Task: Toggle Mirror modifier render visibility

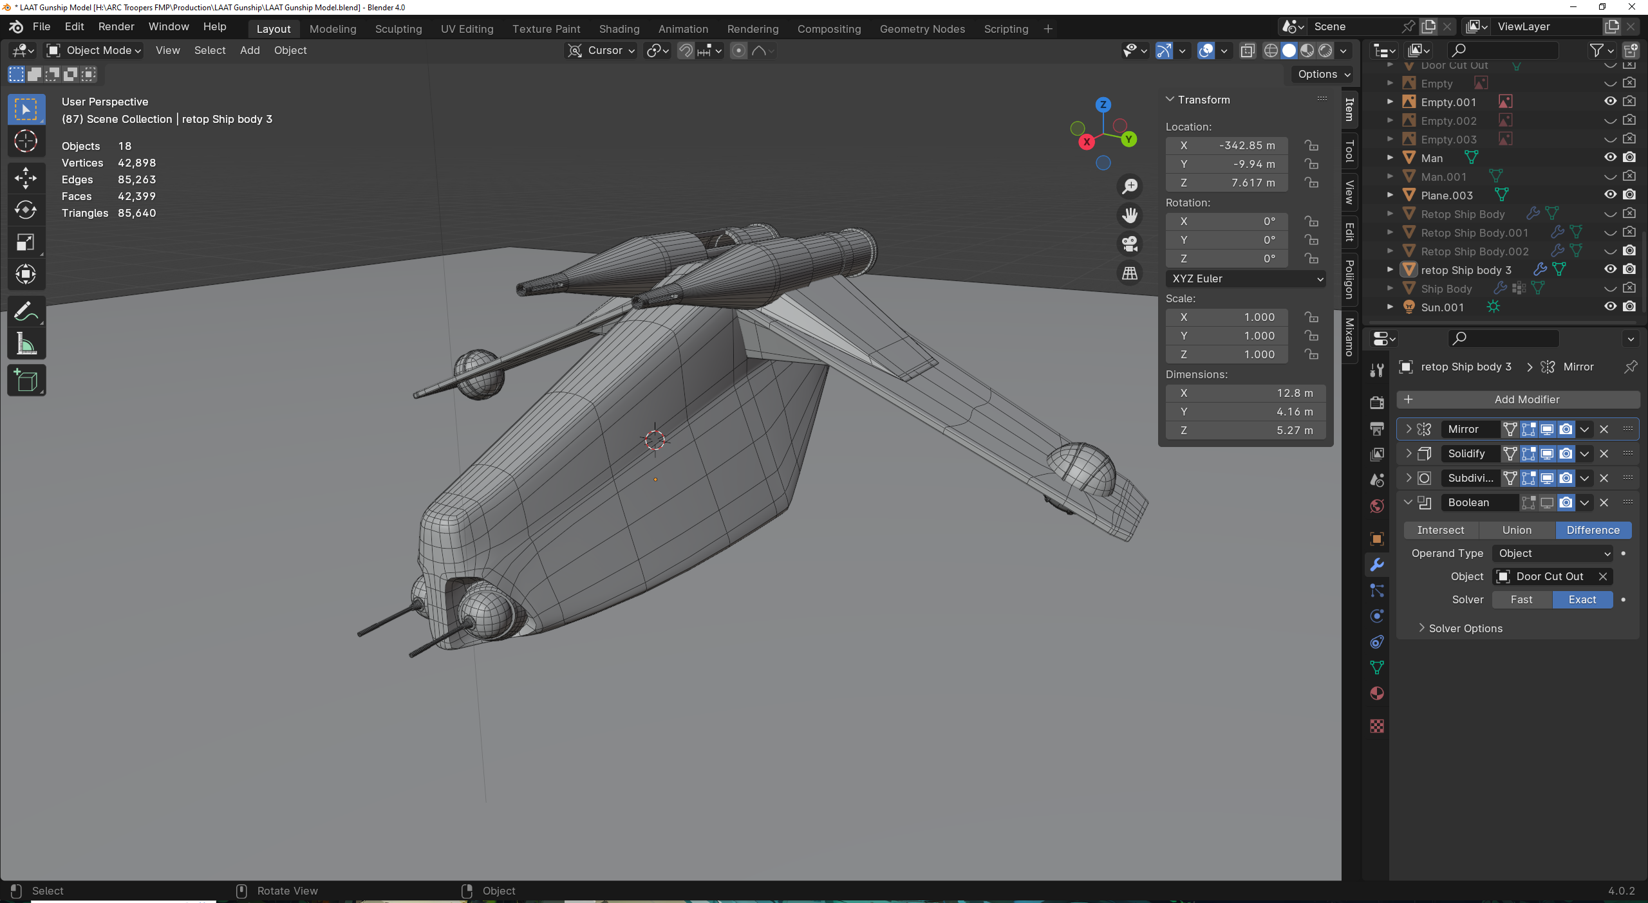Action: click(1566, 429)
